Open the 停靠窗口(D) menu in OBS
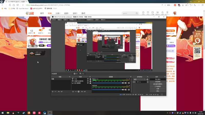This screenshot has width=205, height=115. tap(73, 20)
